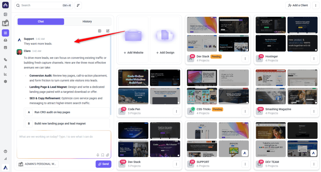The height and width of the screenshot is (172, 321).
Task: Open Dev Stack Pending card options menu
Action: [x=245, y=59]
